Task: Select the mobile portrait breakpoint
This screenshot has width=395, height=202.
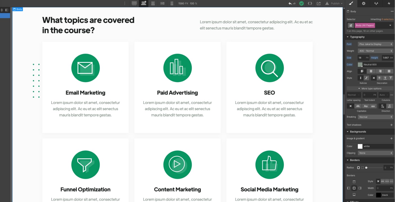Action: click(172, 3)
